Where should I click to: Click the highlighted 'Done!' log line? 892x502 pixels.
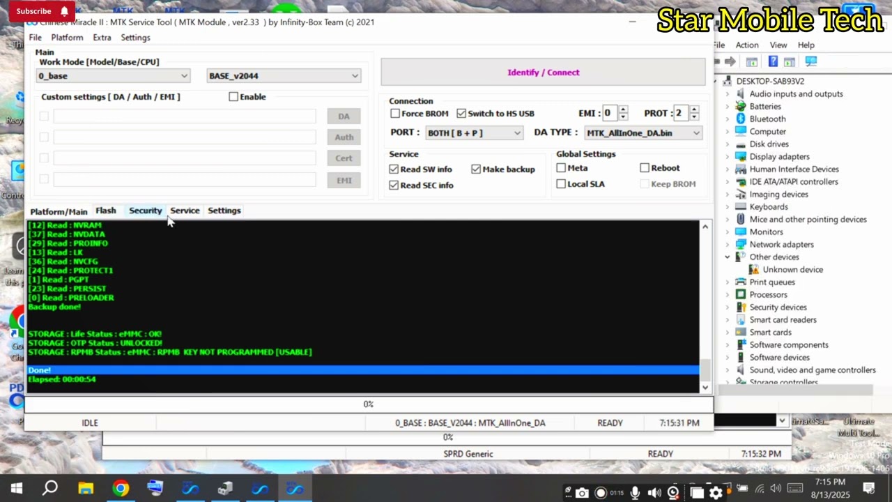click(x=363, y=370)
